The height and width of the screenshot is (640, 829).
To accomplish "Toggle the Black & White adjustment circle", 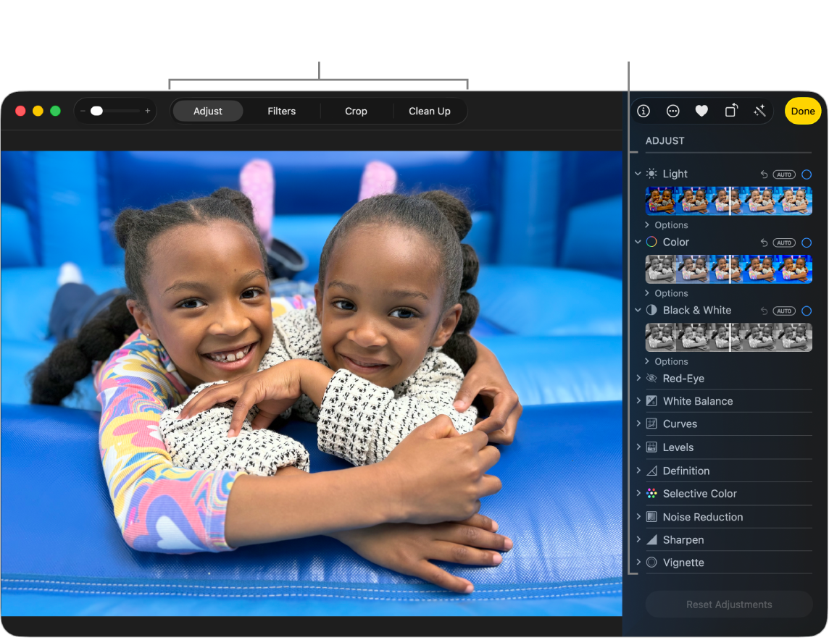I will pyautogui.click(x=807, y=311).
